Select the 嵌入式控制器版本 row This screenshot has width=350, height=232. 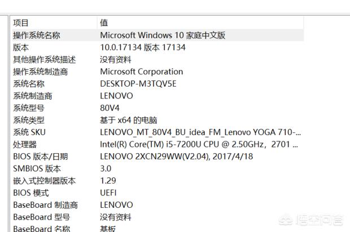45,181
